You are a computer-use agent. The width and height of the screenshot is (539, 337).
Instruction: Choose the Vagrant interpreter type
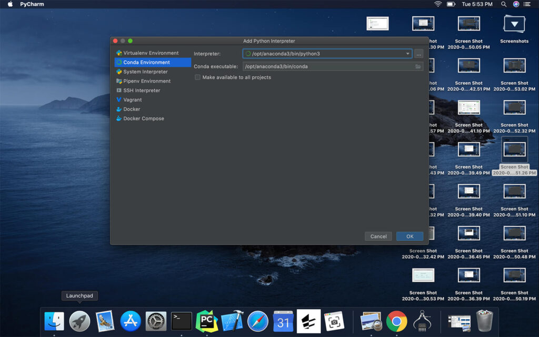pyautogui.click(x=153, y=100)
